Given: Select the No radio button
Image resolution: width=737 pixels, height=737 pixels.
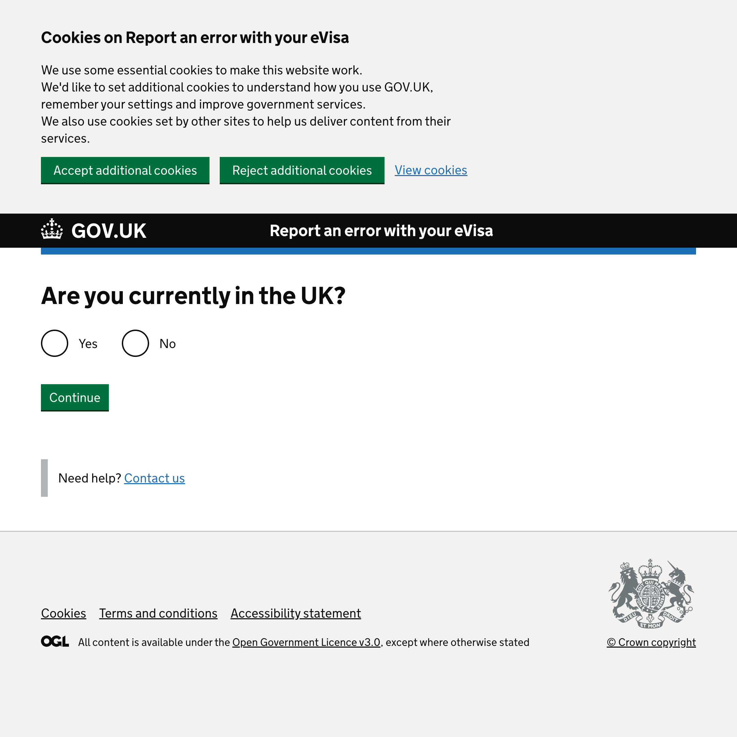Looking at the screenshot, I should pyautogui.click(x=134, y=343).
